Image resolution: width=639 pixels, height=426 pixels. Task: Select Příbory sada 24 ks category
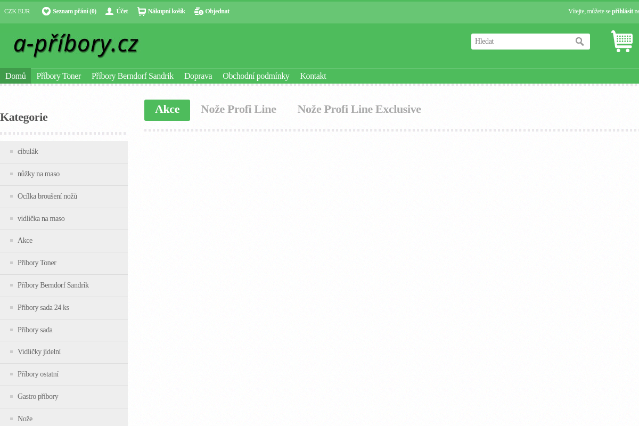pyautogui.click(x=43, y=308)
